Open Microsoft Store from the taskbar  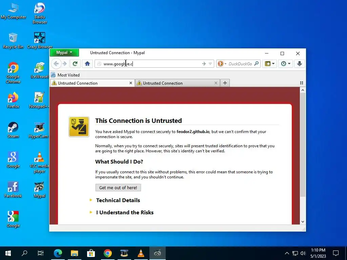91,253
